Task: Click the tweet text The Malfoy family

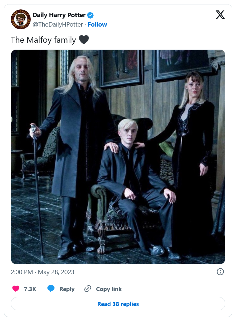Action: (x=43, y=40)
